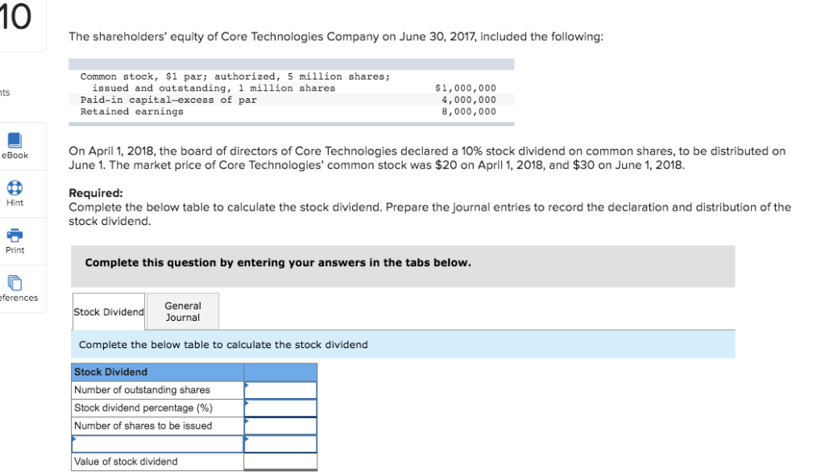Click the 'Stock dividend percentage (%)' row label
Image resolution: width=825 pixels, height=472 pixels.
coord(143,408)
